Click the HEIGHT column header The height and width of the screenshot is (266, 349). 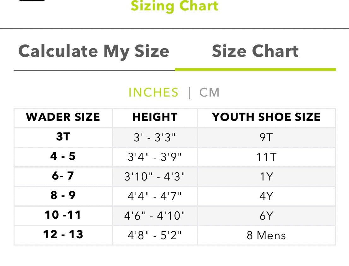(155, 117)
